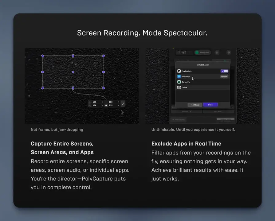Click the center point selection handle
The image size is (275, 221).
(73, 72)
